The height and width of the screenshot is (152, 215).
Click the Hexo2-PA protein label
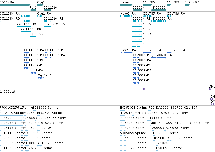(129, 50)
